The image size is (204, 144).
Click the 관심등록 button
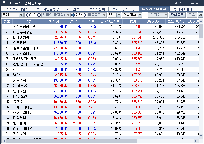(177, 15)
